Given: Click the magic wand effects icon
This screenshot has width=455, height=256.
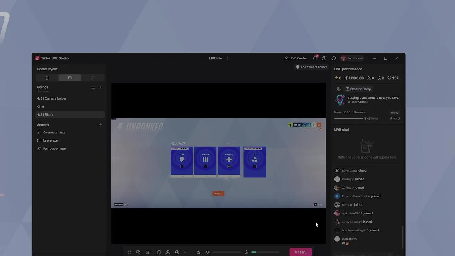Looking at the screenshot, I should 129,252.
